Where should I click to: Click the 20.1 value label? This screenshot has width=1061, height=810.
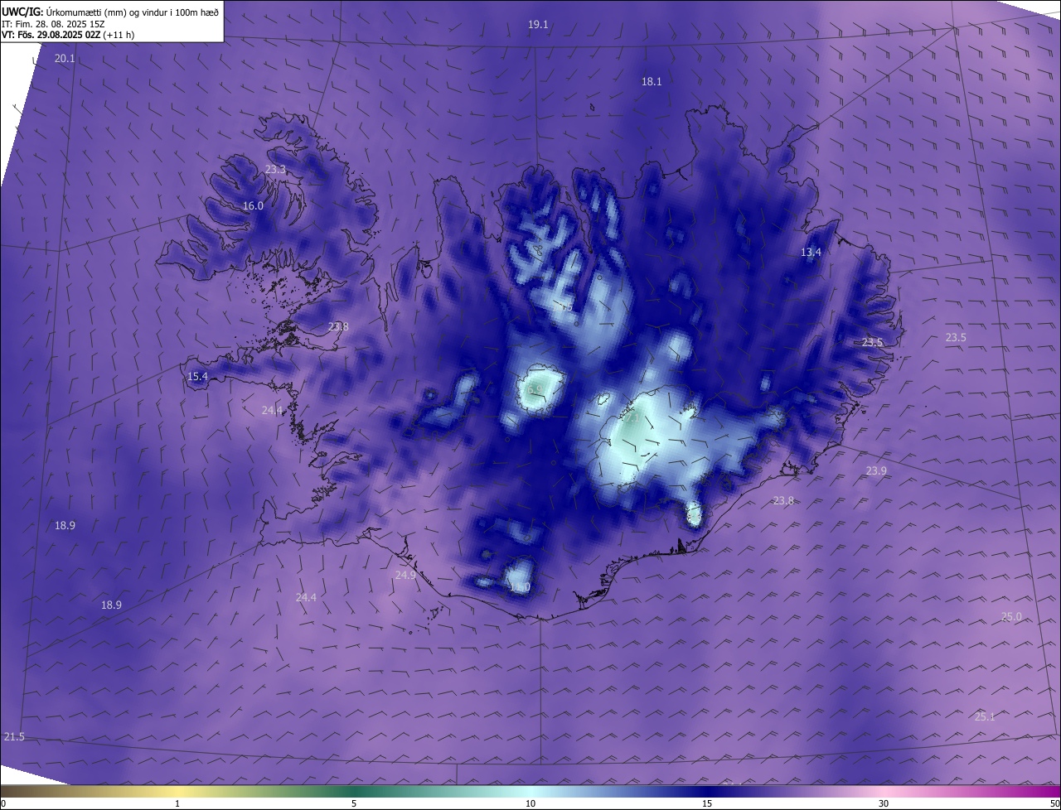coord(65,59)
